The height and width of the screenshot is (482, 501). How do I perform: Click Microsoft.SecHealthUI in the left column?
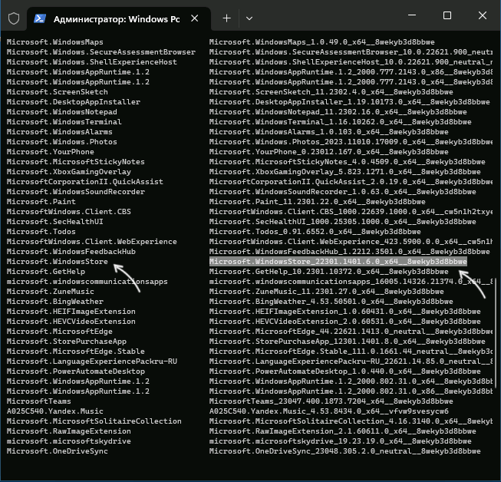(x=55, y=222)
